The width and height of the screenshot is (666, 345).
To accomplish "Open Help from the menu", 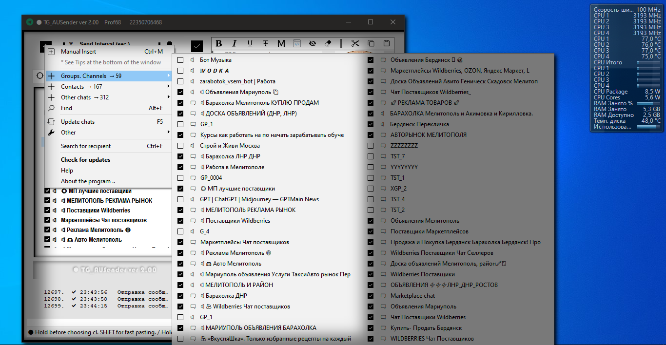I will click(108, 171).
